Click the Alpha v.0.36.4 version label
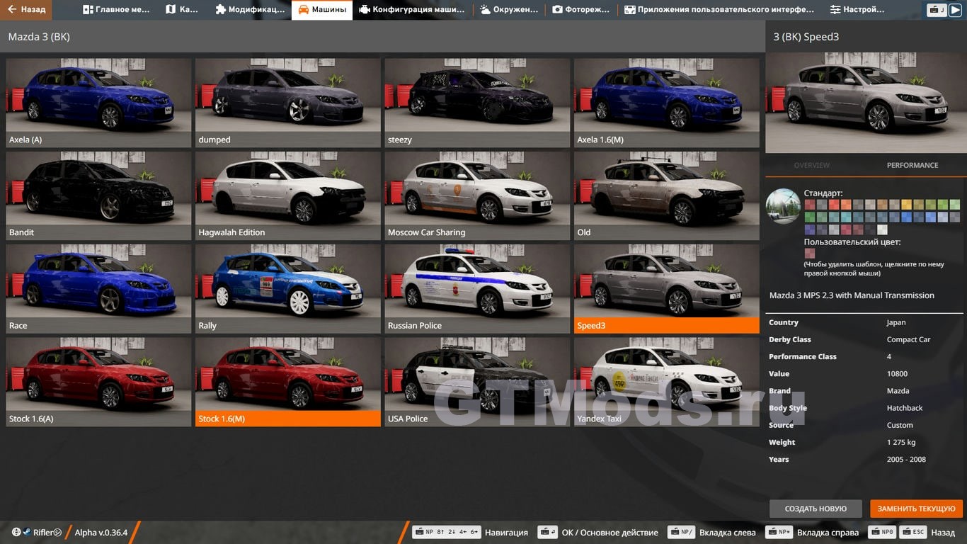 (x=101, y=533)
